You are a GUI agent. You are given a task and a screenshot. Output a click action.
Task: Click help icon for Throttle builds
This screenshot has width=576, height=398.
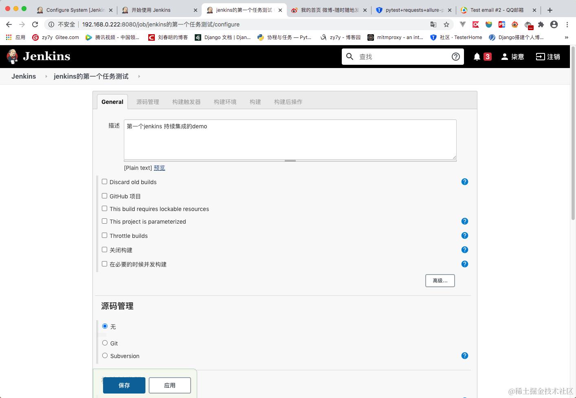coord(465,235)
